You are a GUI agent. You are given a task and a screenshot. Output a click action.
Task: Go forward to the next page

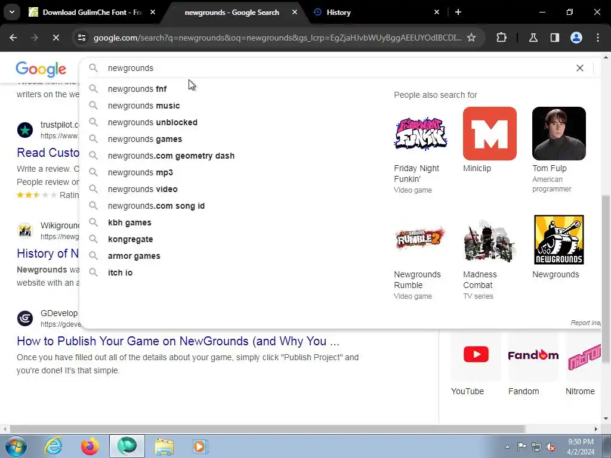(34, 38)
